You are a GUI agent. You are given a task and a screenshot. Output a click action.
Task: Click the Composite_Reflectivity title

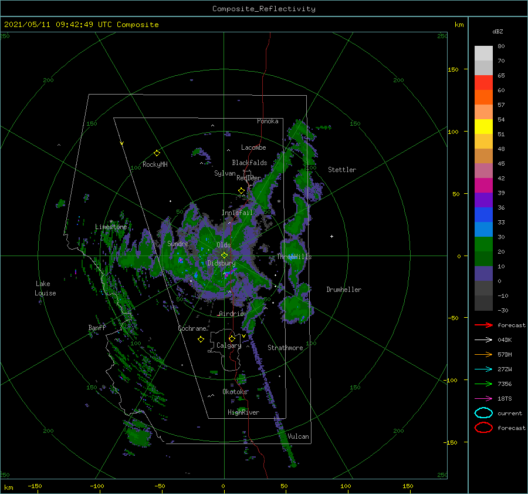264,9
